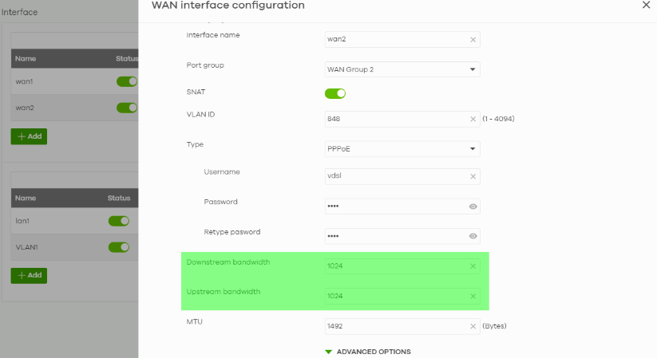Show the Retype password contents

pos(473,236)
